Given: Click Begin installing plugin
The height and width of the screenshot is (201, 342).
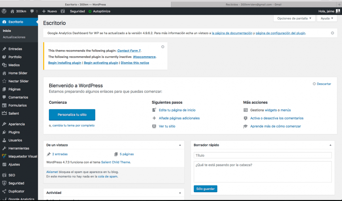Looking at the screenshot, I should click(x=65, y=62).
